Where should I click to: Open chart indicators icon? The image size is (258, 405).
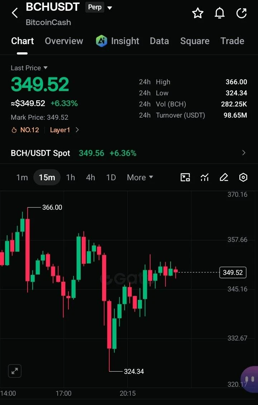(x=205, y=177)
